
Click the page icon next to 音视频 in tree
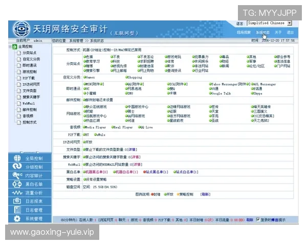pos(19,116)
